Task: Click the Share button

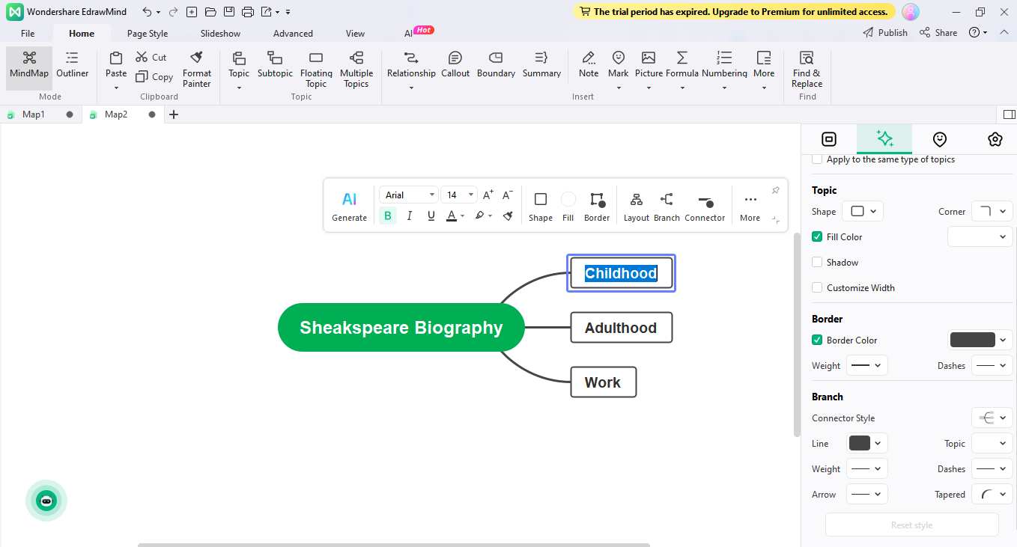Action: coord(938,33)
